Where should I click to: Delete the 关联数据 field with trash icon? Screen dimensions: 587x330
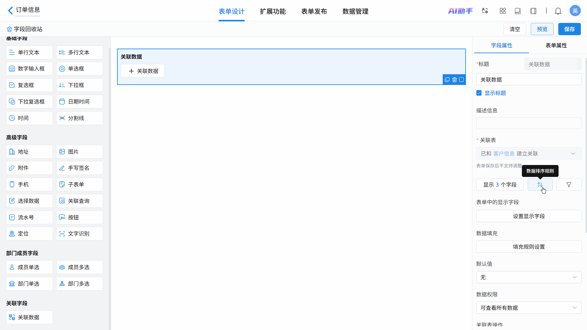point(454,80)
